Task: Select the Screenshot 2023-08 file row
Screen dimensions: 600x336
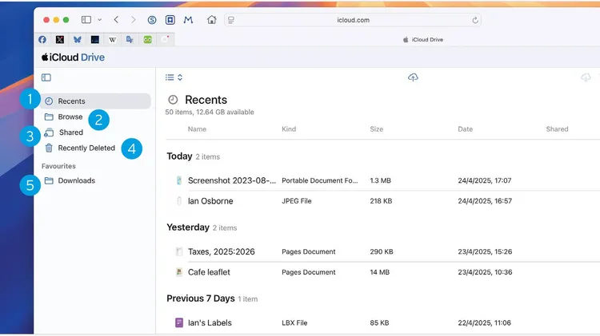Action: pos(382,180)
